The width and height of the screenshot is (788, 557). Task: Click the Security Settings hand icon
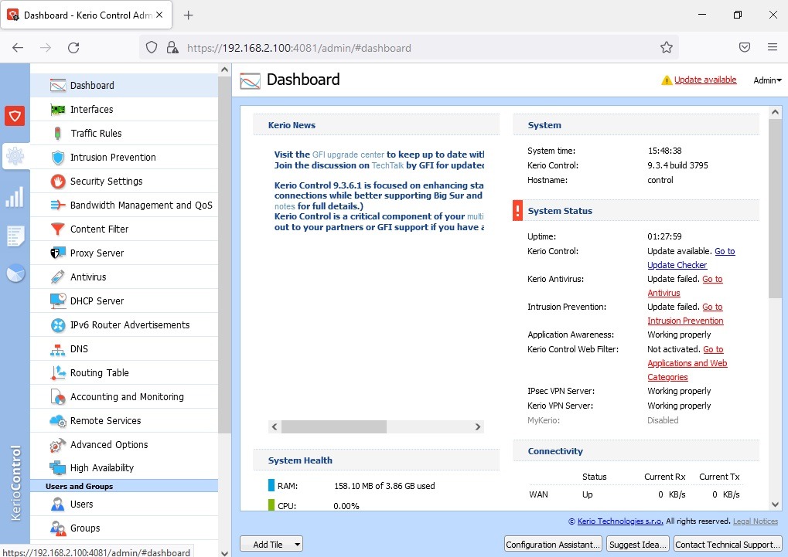pos(58,182)
